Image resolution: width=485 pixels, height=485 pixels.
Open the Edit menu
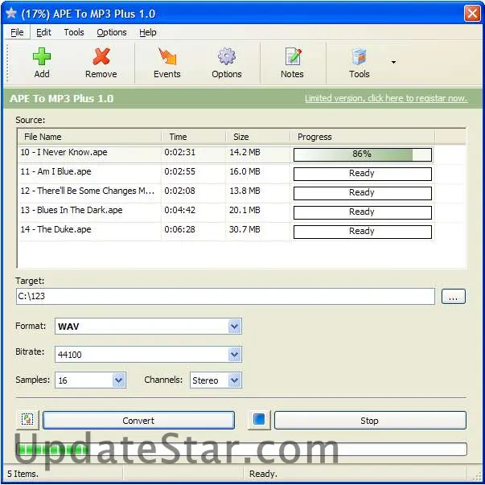coord(43,32)
